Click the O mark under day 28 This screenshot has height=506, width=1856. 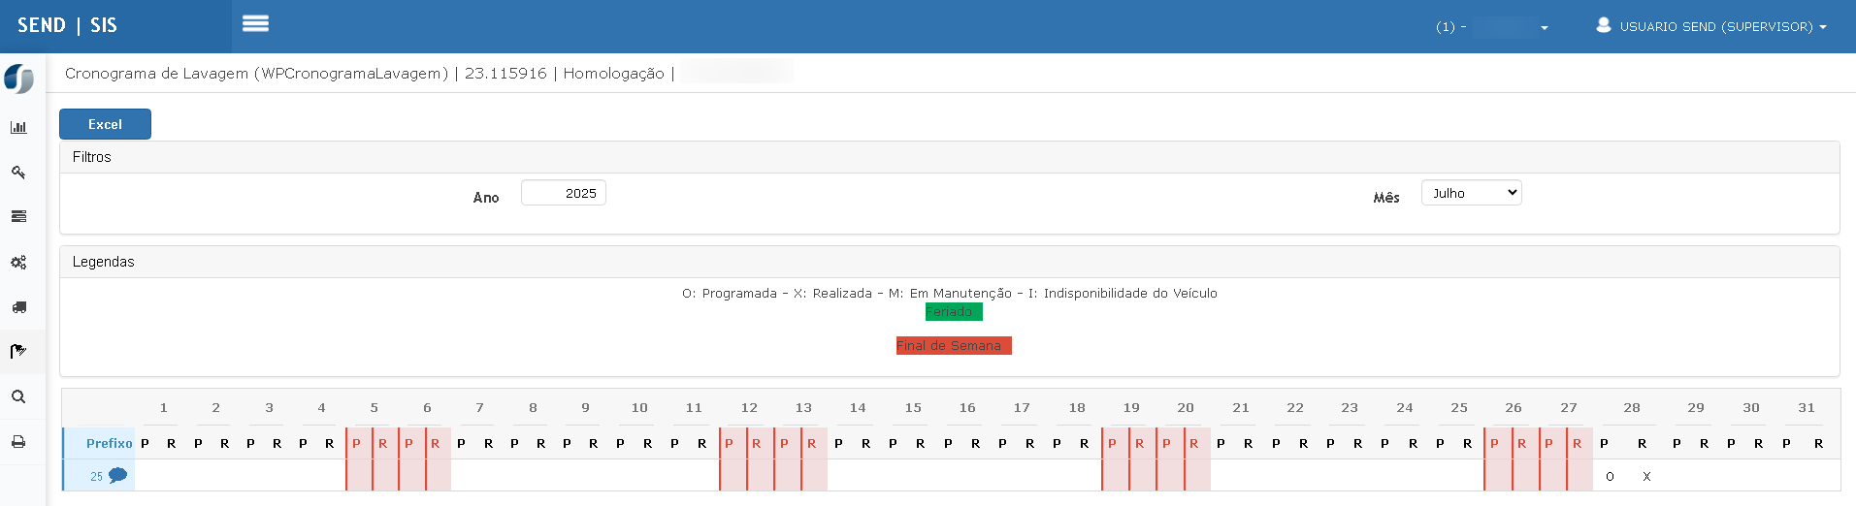(x=1610, y=476)
